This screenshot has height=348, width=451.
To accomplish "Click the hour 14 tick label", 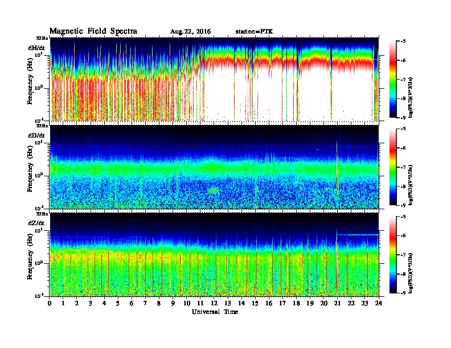I will point(241,304).
